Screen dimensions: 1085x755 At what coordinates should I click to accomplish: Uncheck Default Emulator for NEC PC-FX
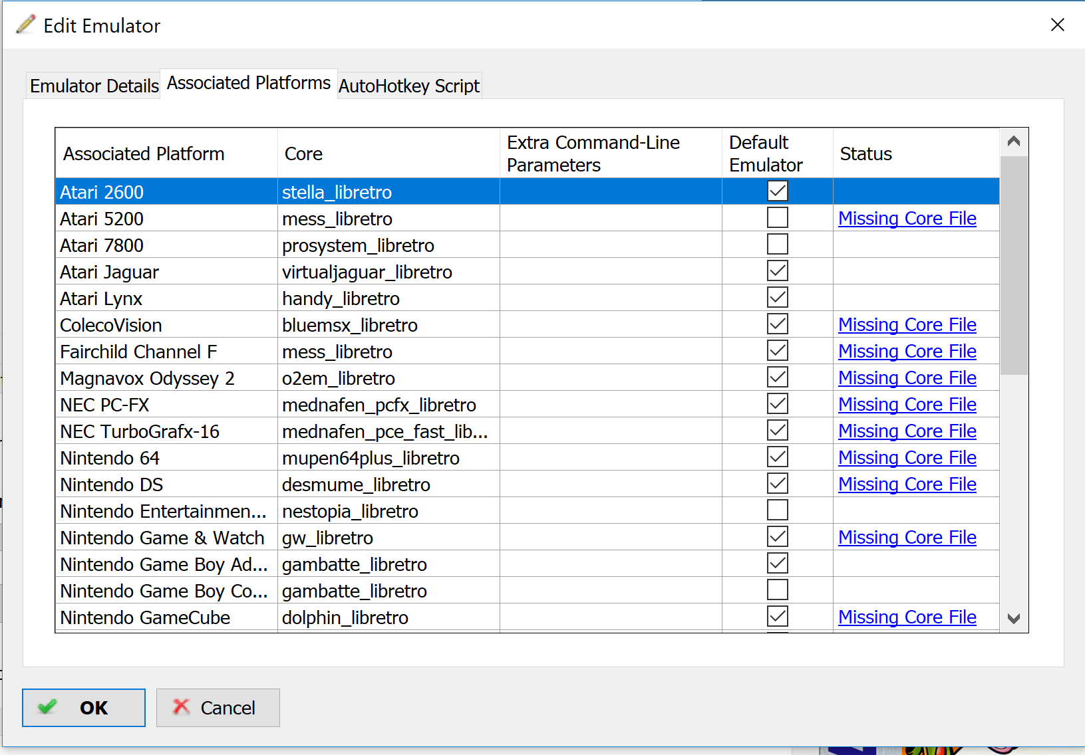point(778,404)
